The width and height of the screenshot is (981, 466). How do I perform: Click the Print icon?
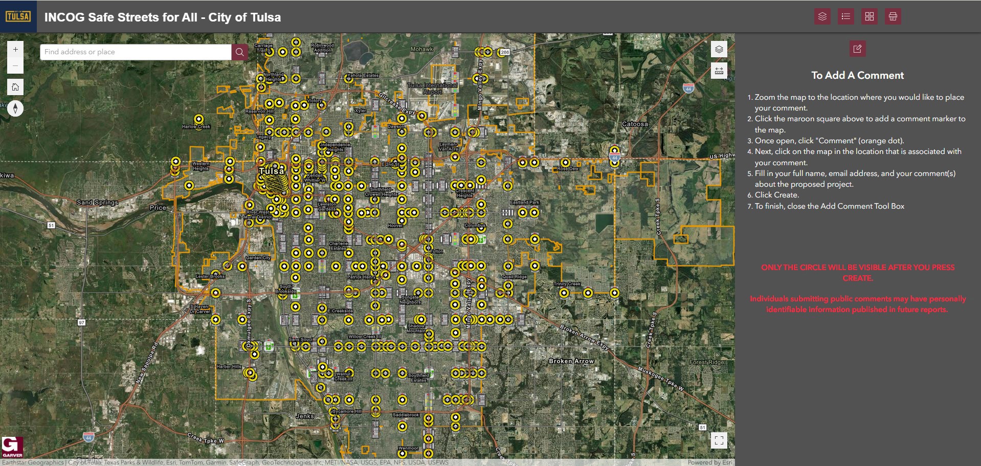click(x=893, y=16)
